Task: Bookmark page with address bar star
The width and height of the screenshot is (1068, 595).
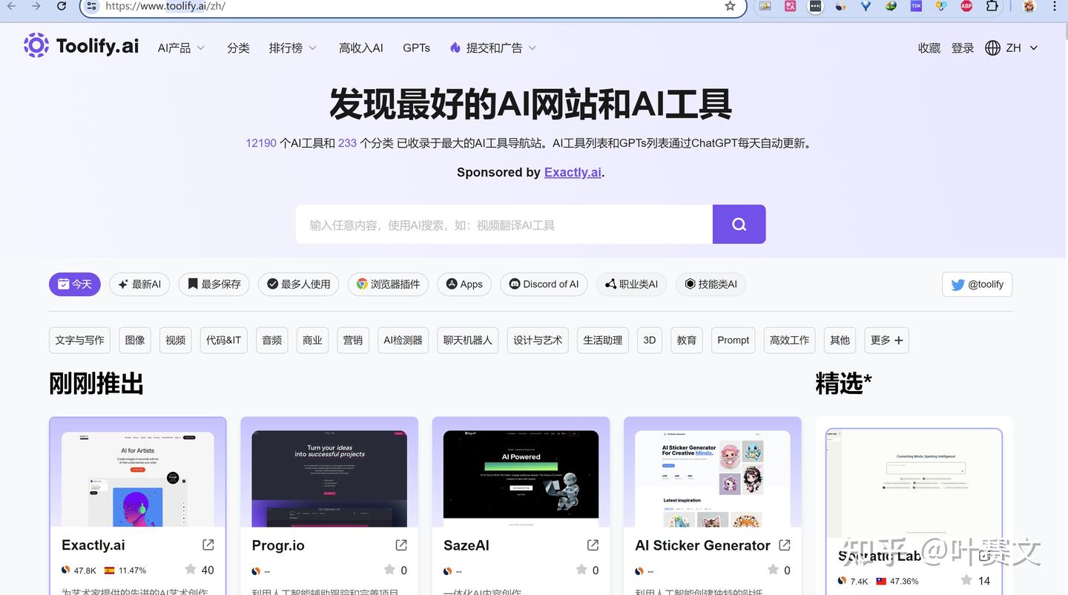Action: click(x=730, y=6)
